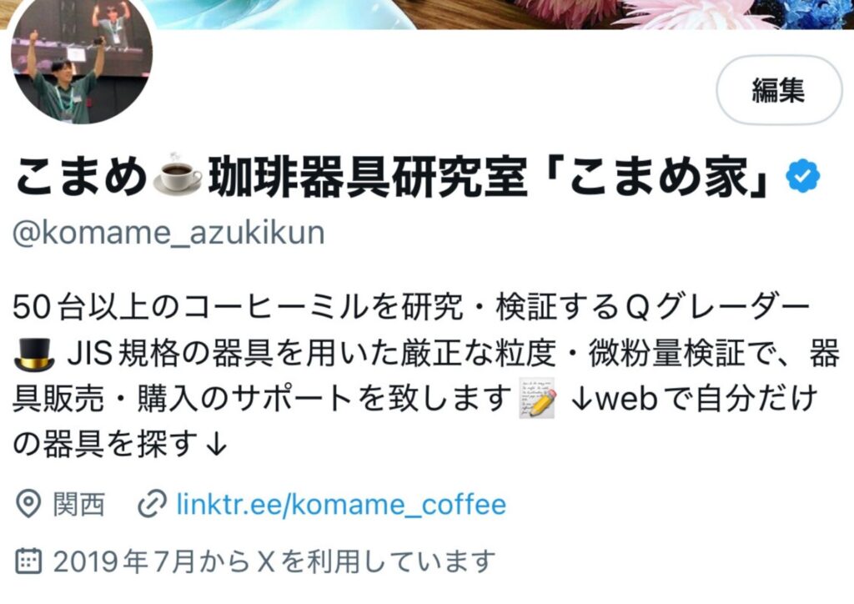Click the 関西 location text
This screenshot has height=604, width=854.
(79, 505)
